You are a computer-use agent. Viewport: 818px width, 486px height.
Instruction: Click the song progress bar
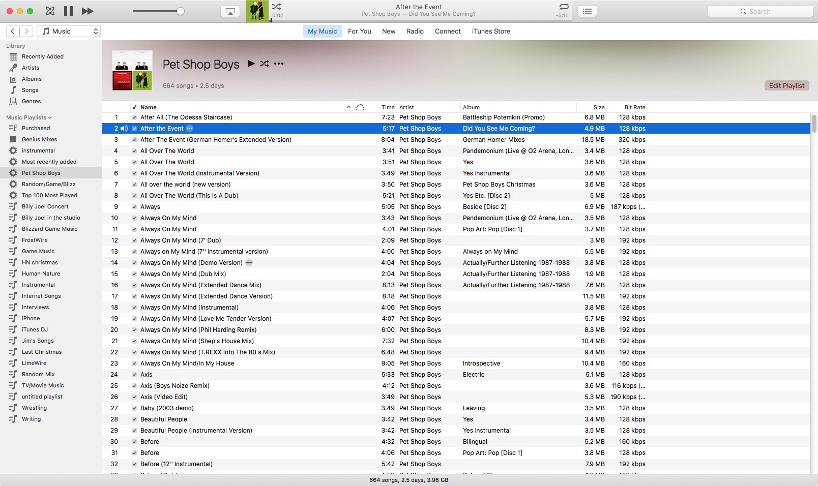[421, 21]
